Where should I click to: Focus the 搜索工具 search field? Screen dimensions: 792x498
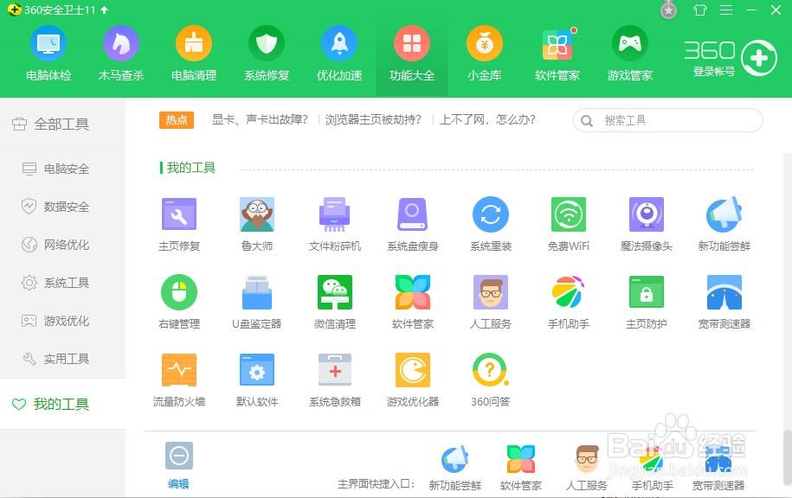[x=667, y=120]
